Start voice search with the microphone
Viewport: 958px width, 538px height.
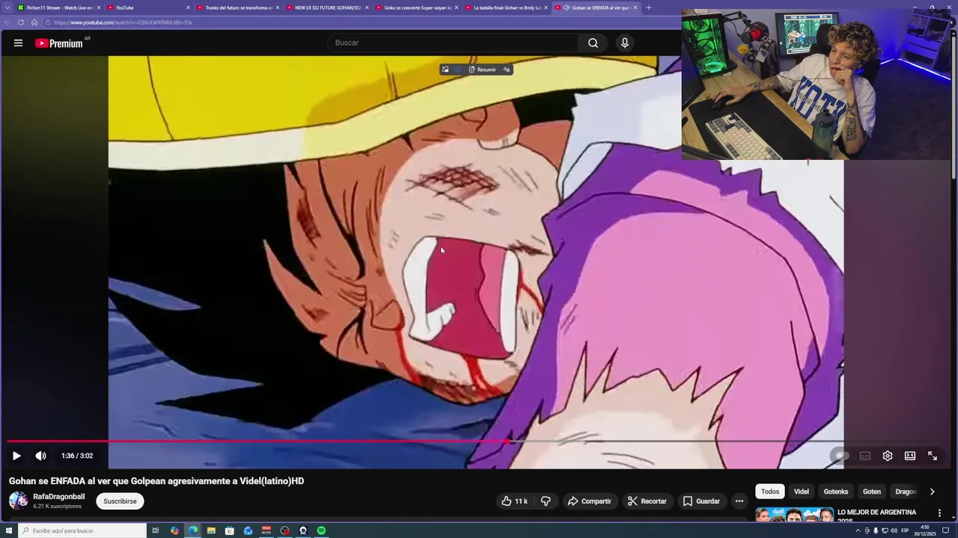tap(625, 43)
